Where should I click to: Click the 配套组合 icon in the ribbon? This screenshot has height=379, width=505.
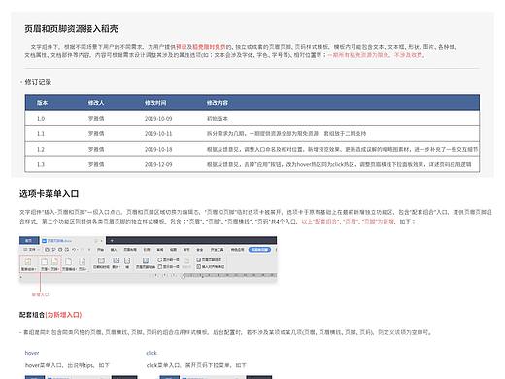click(28, 261)
